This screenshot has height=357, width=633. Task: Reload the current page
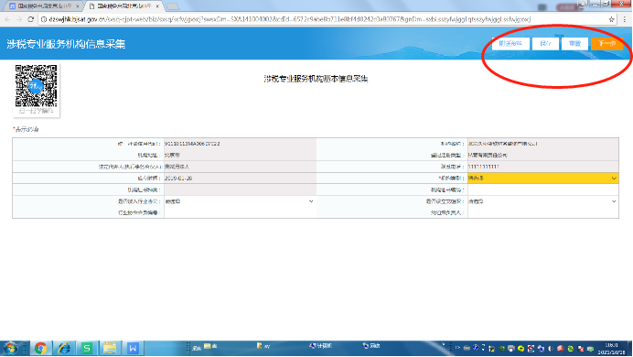coord(31,19)
